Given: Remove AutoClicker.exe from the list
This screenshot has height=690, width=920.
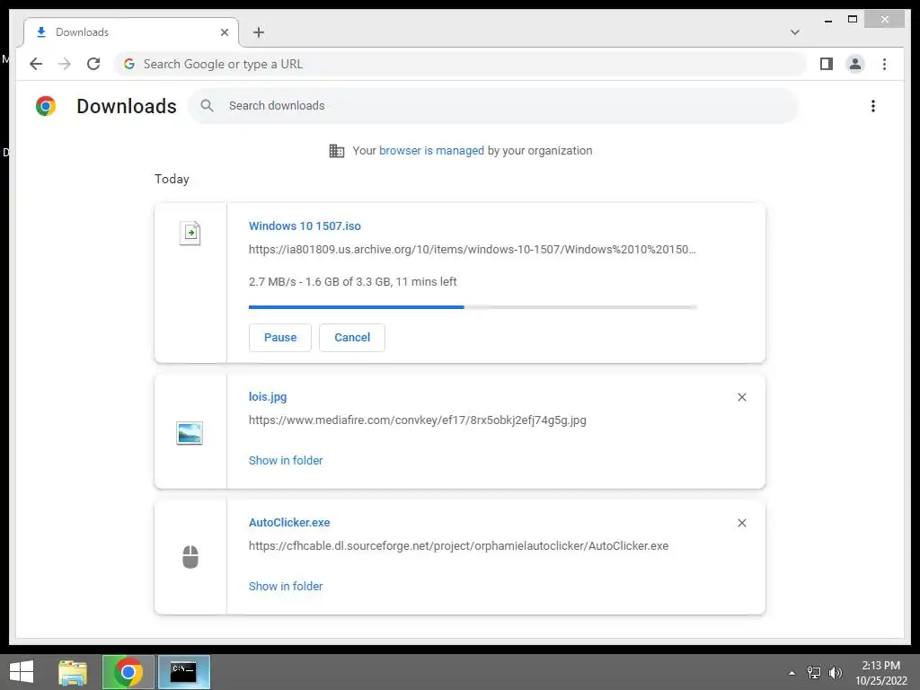Looking at the screenshot, I should [741, 523].
